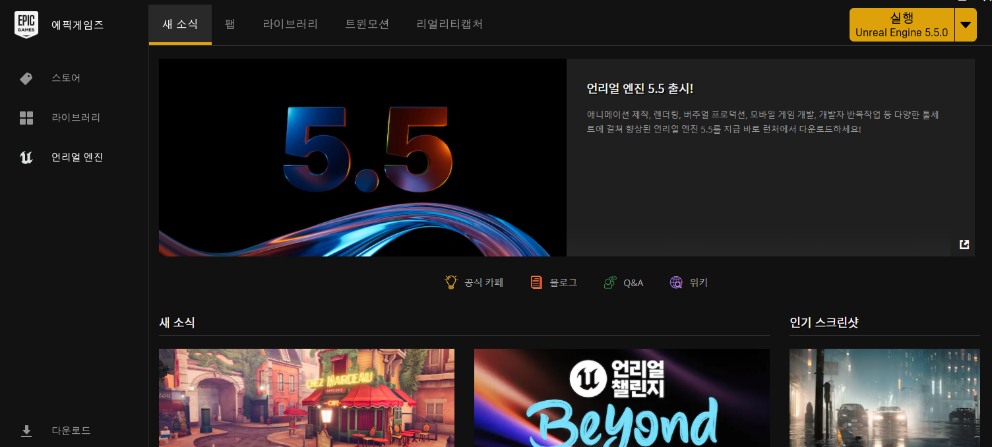The height and width of the screenshot is (447, 992).
Task: Select 언리얼 엔진 in the sidebar
Action: pos(77,158)
